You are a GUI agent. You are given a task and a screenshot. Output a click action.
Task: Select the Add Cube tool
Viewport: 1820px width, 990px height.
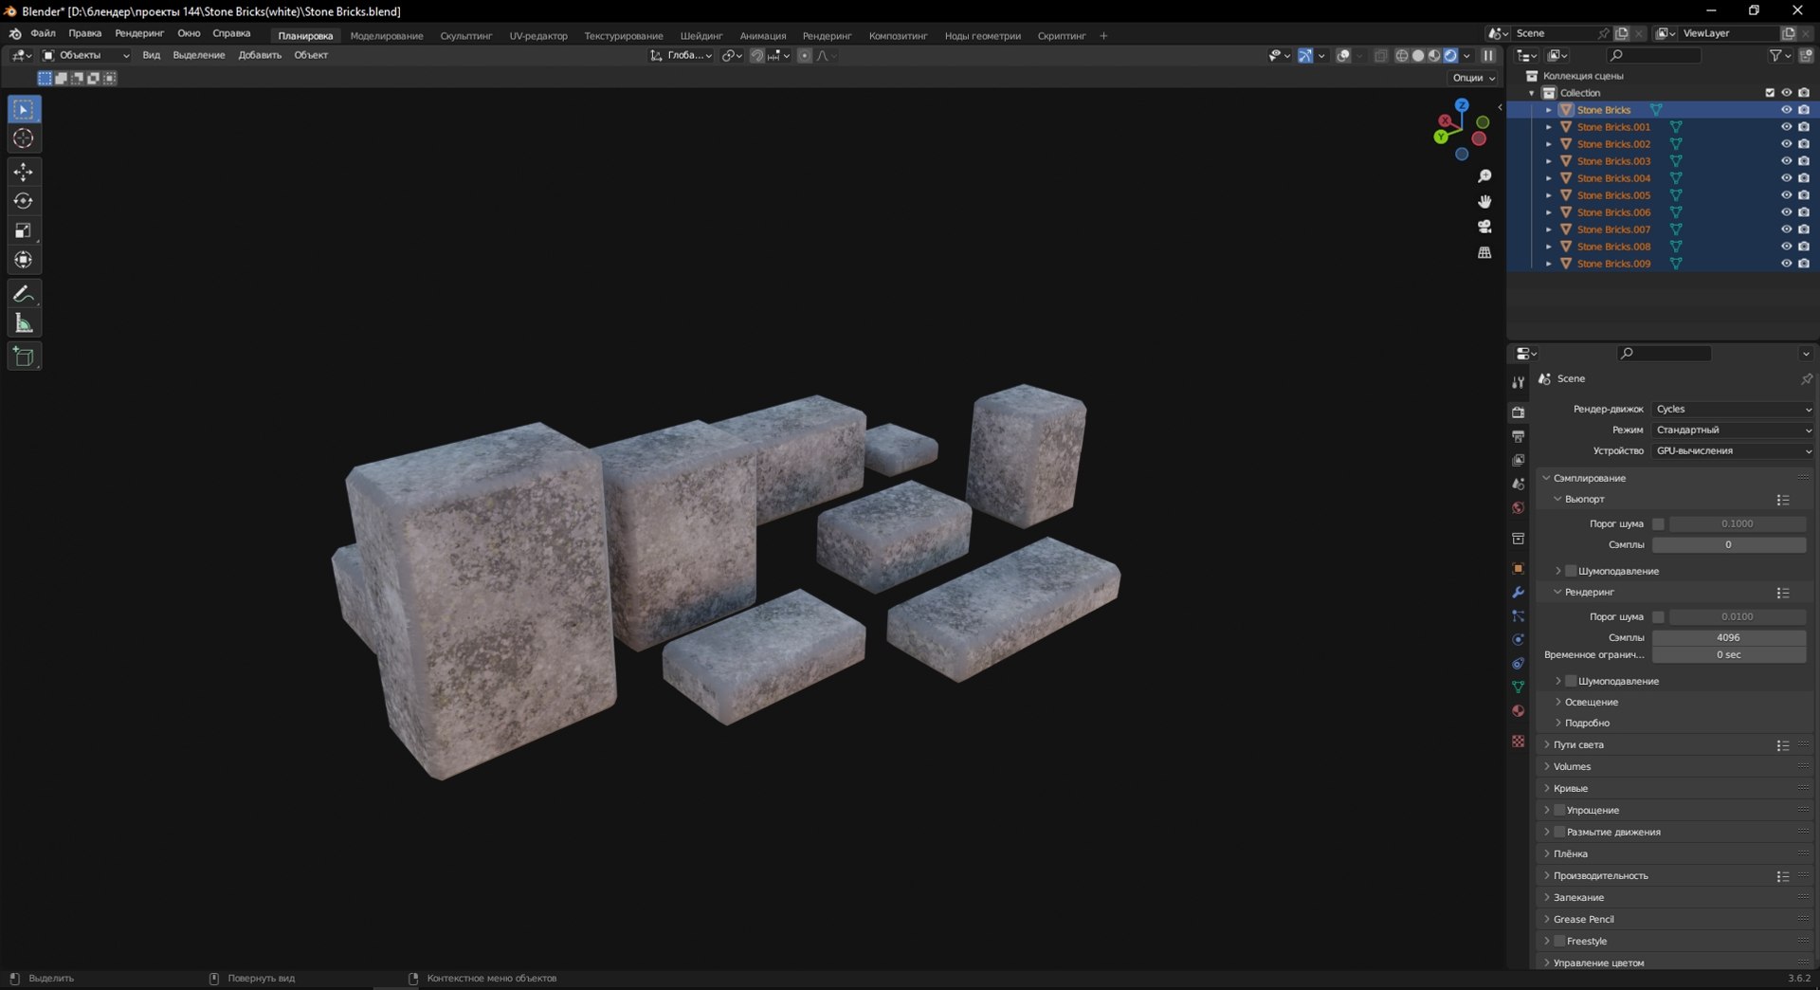(24, 357)
